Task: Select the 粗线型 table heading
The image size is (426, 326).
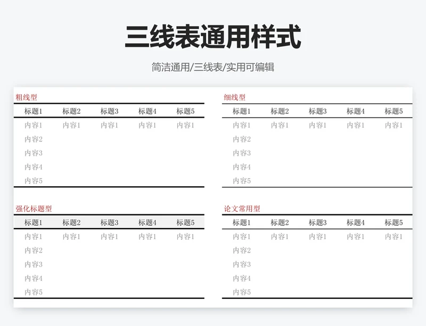Action: (26, 97)
